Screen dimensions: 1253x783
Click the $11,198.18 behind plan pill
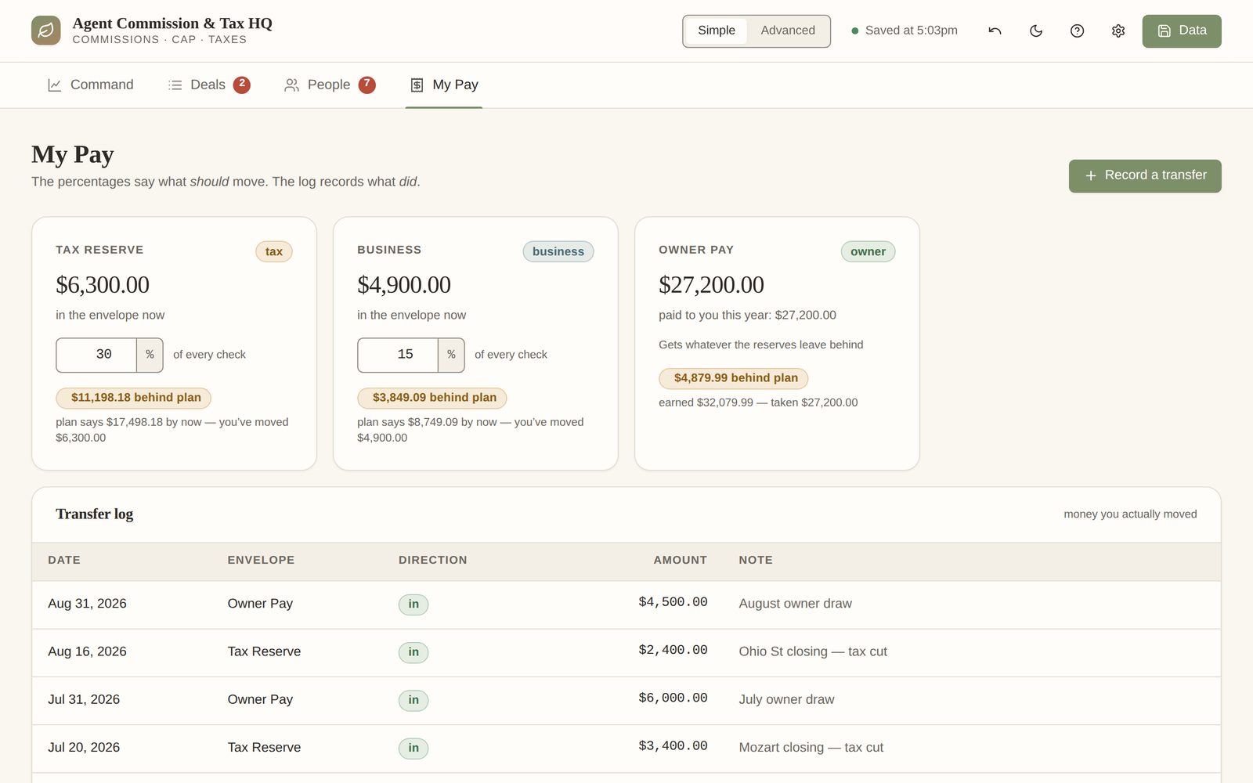point(134,398)
